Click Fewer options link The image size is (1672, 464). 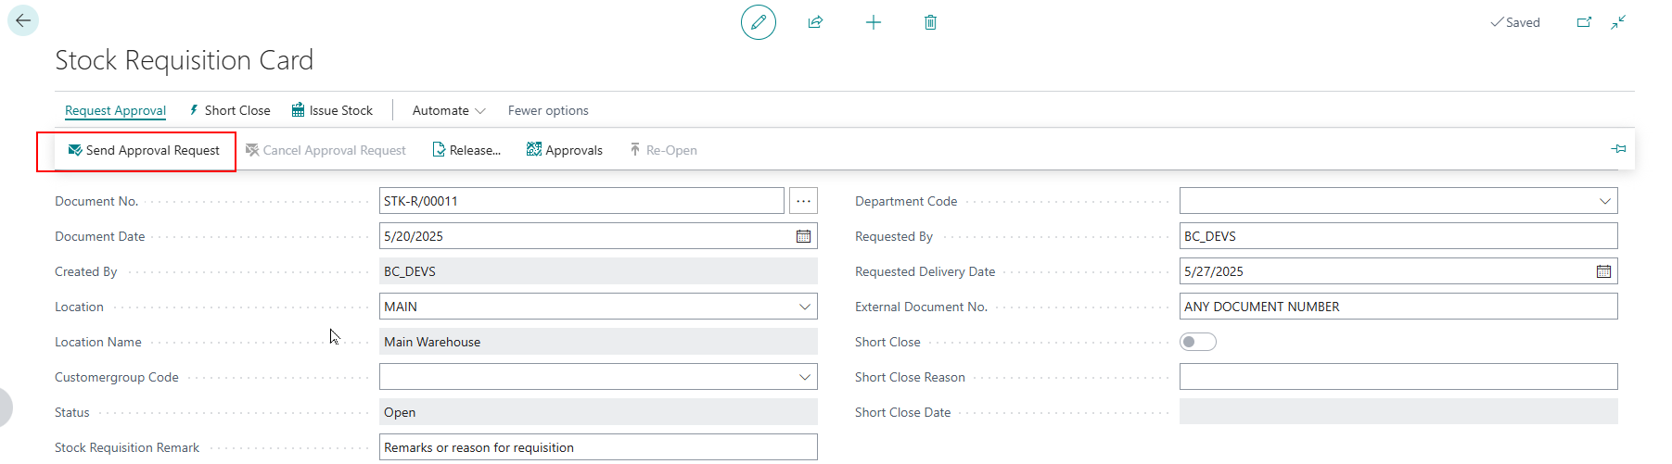(x=547, y=110)
